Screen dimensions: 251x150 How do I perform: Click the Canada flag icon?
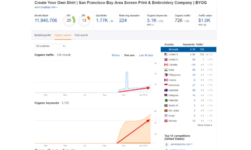click(166, 65)
